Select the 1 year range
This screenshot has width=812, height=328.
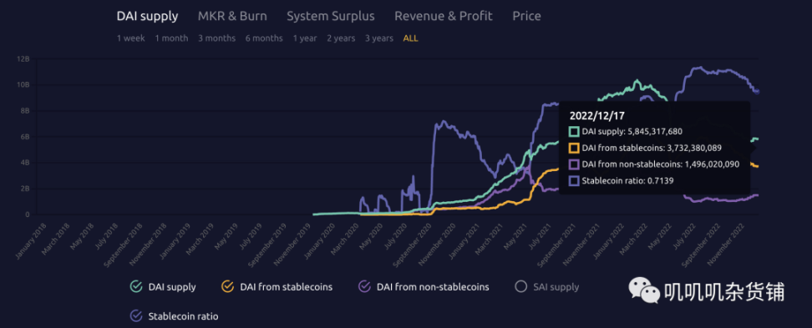(305, 38)
